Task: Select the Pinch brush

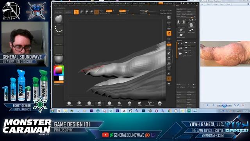Action: point(129,104)
